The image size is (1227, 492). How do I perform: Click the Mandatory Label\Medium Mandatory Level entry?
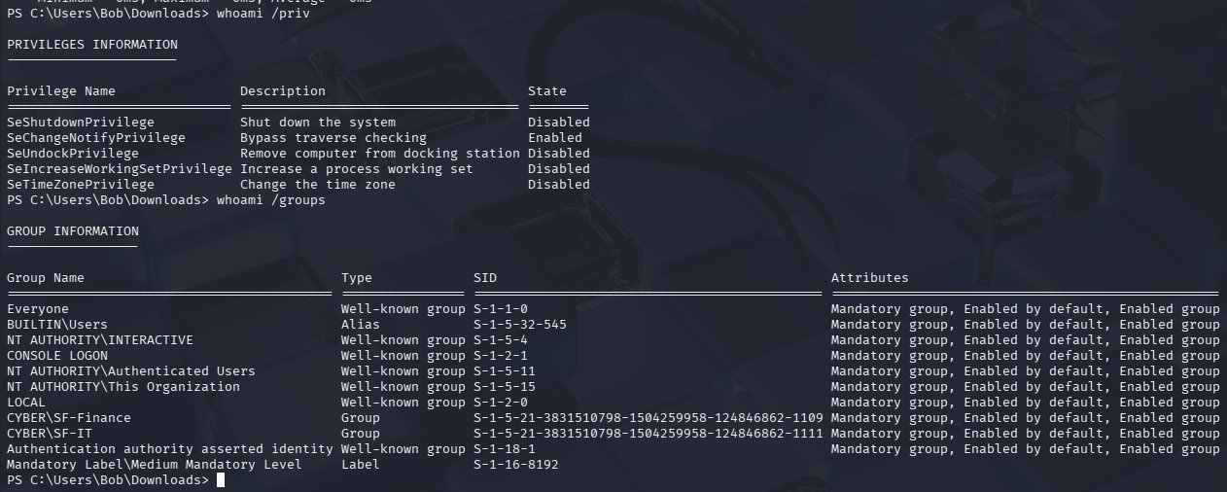coord(155,465)
